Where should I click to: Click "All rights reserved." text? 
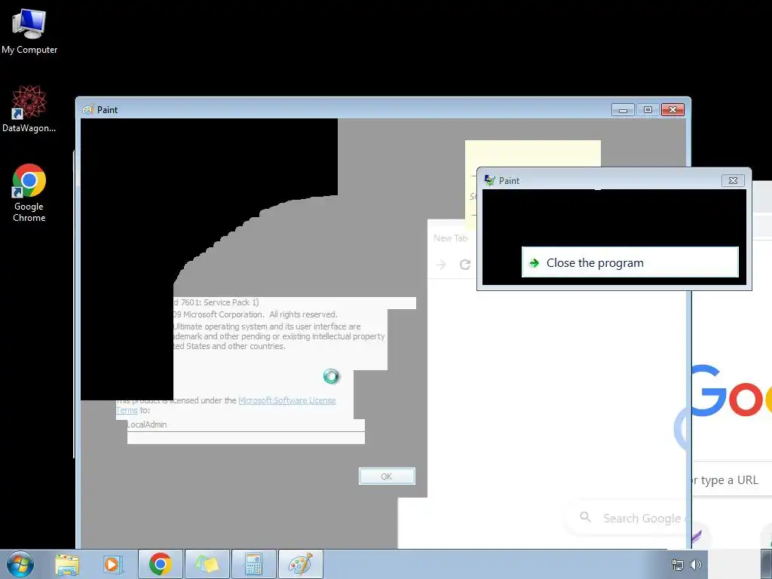[x=303, y=314]
